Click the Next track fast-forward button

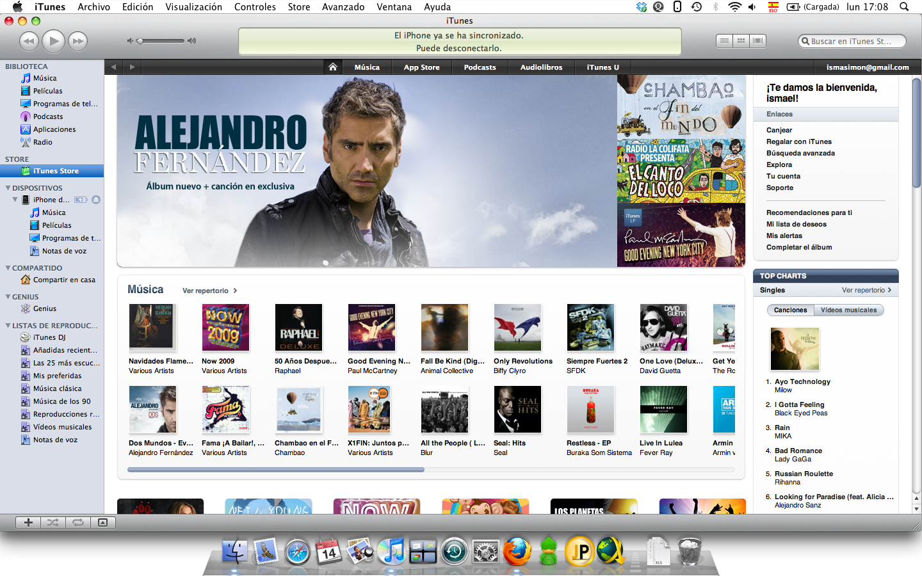coord(78,42)
